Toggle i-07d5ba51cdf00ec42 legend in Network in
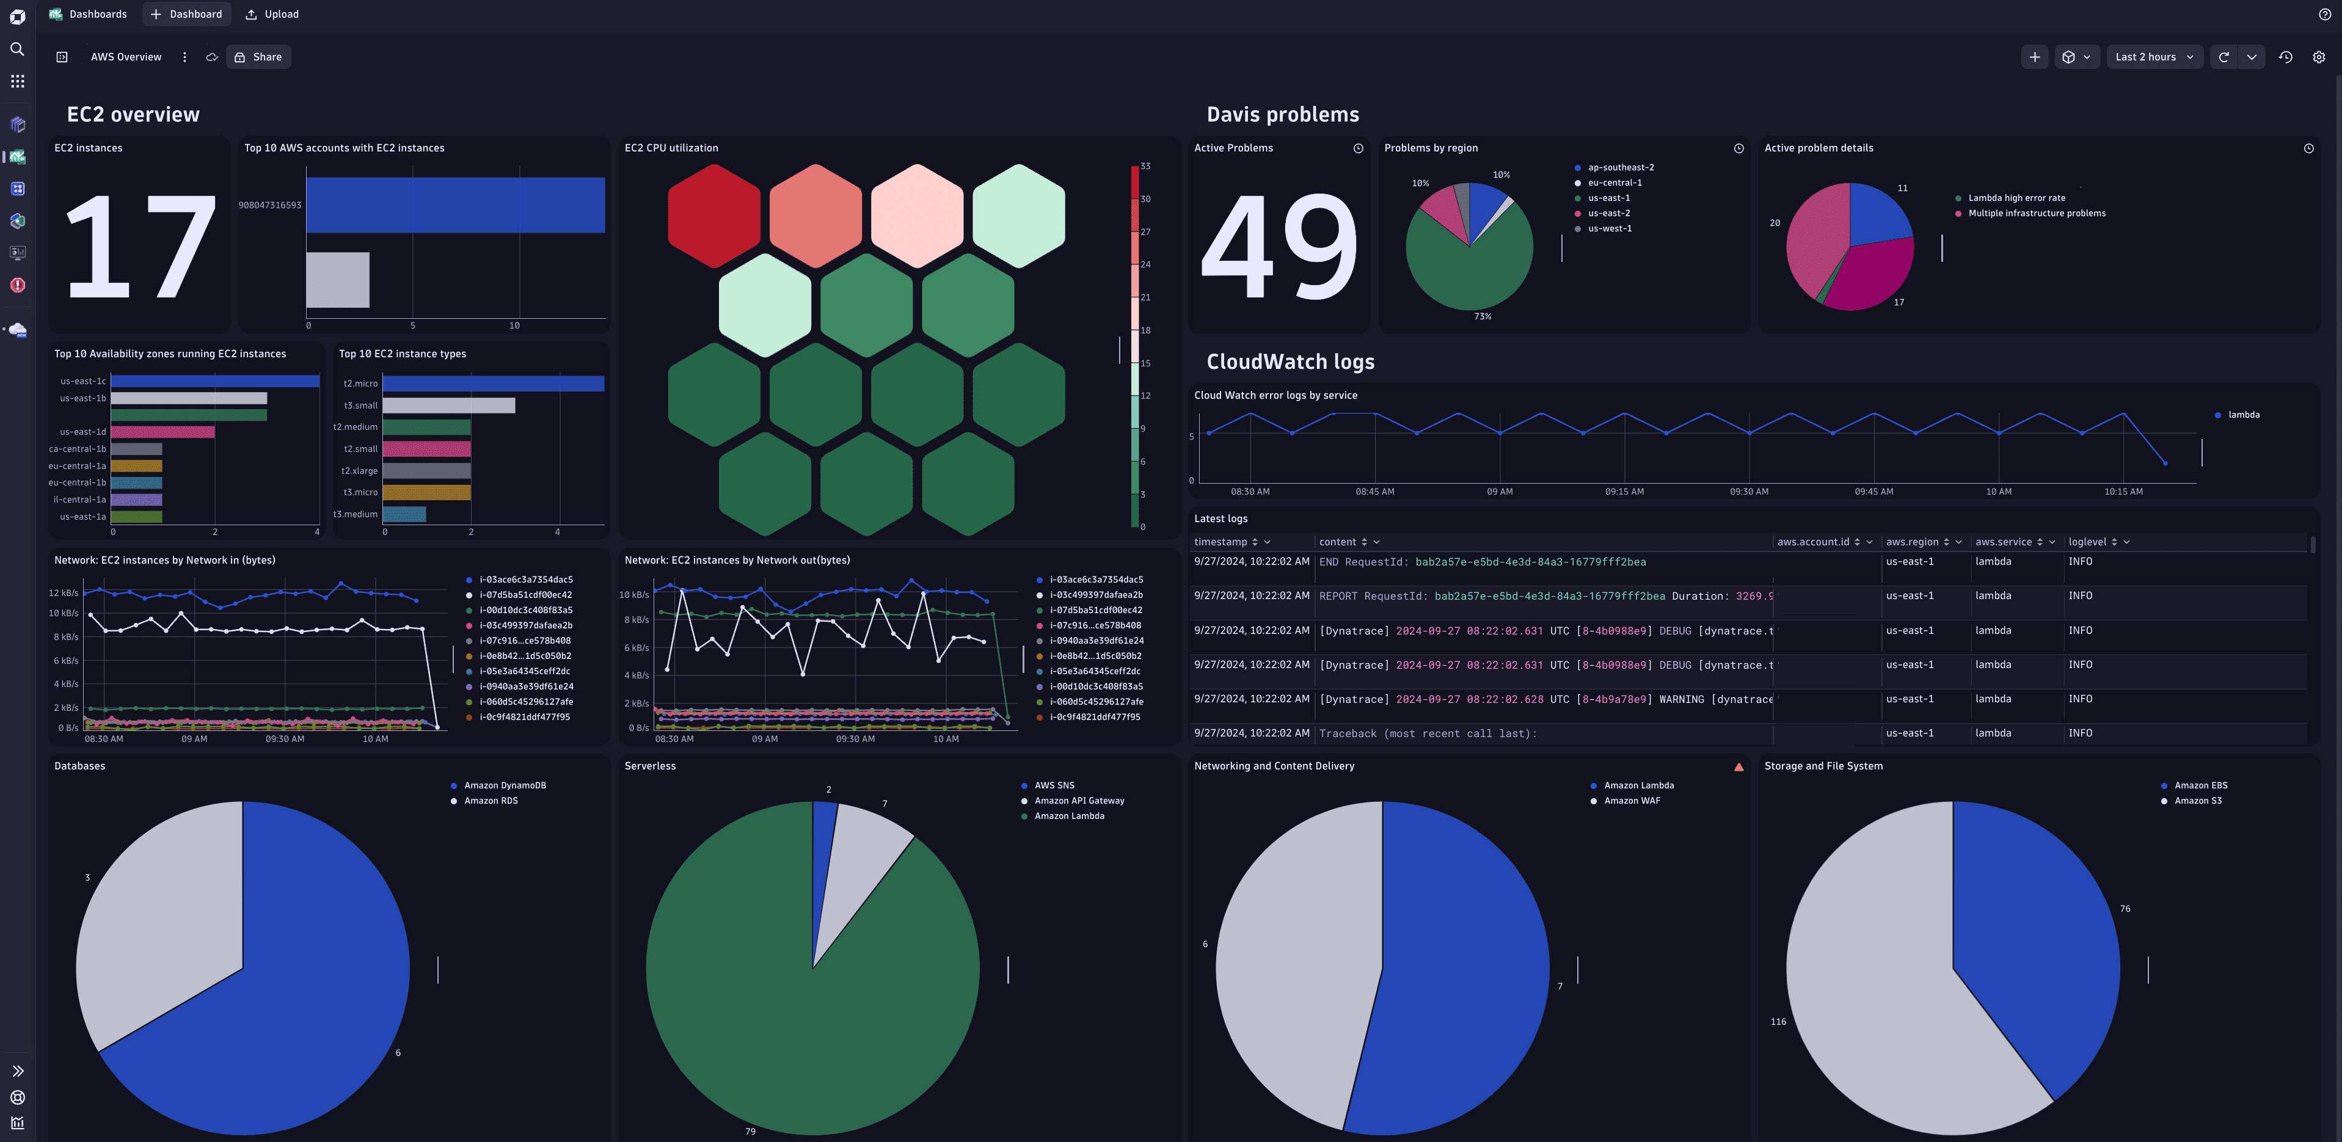 (518, 595)
